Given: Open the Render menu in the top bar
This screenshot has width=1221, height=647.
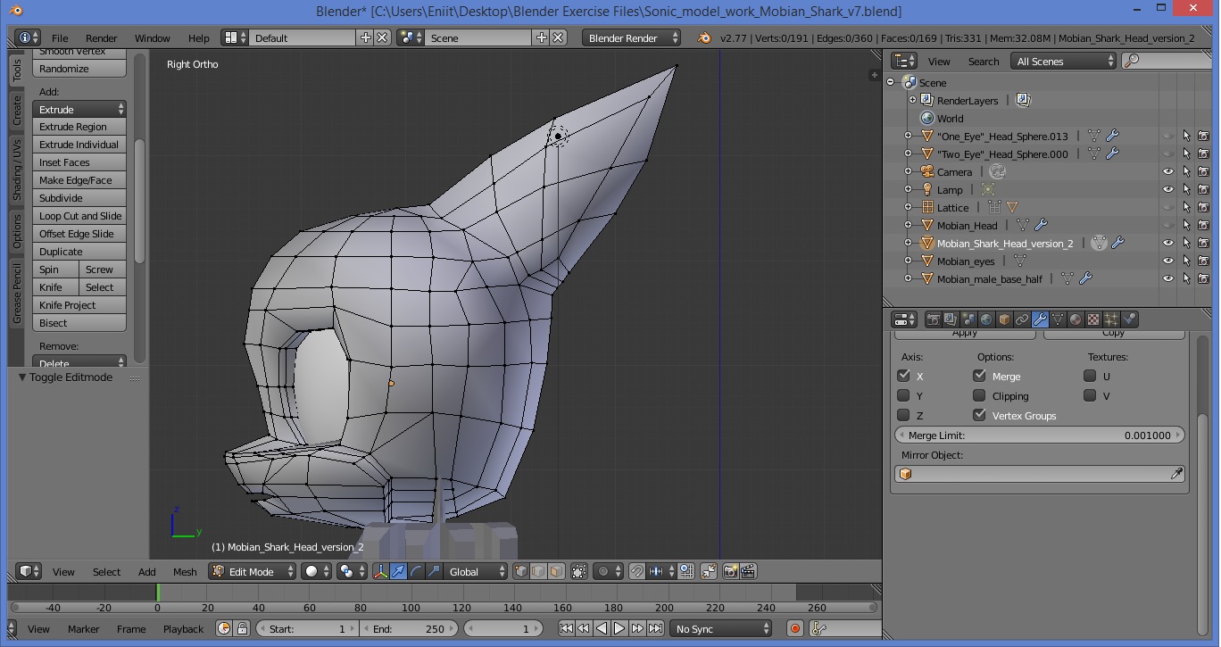Looking at the screenshot, I should click(101, 38).
